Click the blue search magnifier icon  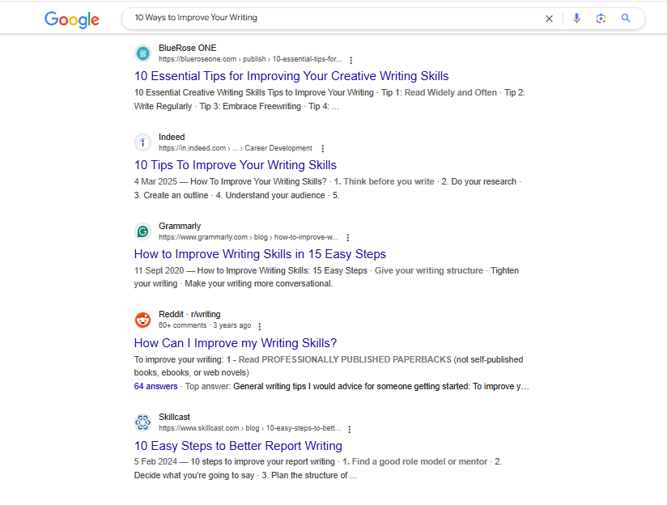[x=626, y=19]
